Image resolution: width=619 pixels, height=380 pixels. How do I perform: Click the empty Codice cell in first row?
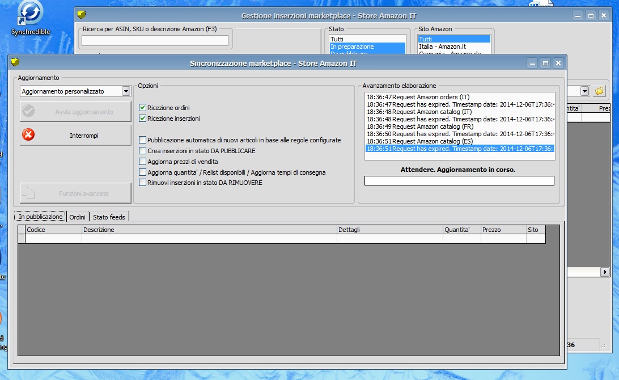pos(53,239)
